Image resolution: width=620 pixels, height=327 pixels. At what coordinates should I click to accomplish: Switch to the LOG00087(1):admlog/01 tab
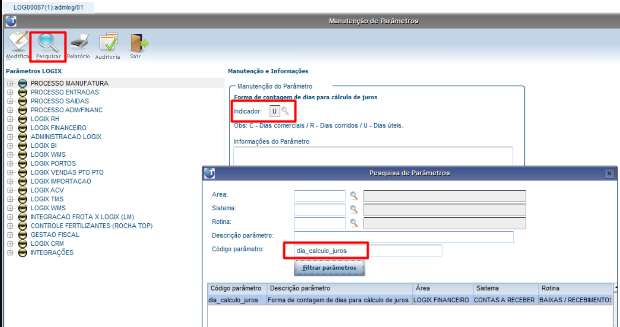48,7
